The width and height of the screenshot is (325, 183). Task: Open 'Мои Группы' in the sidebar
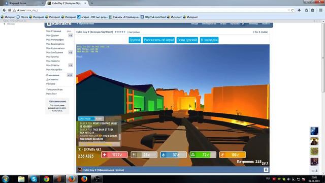click(52, 56)
